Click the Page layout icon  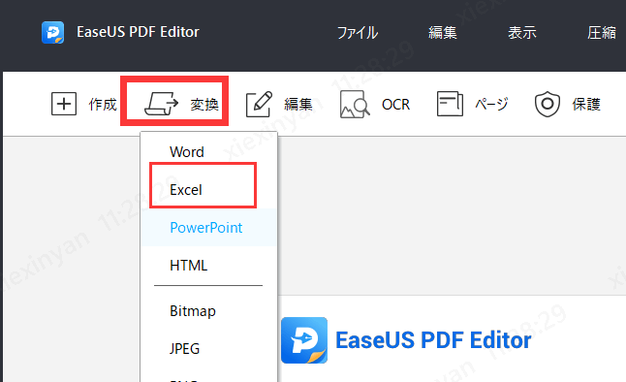pyautogui.click(x=450, y=104)
